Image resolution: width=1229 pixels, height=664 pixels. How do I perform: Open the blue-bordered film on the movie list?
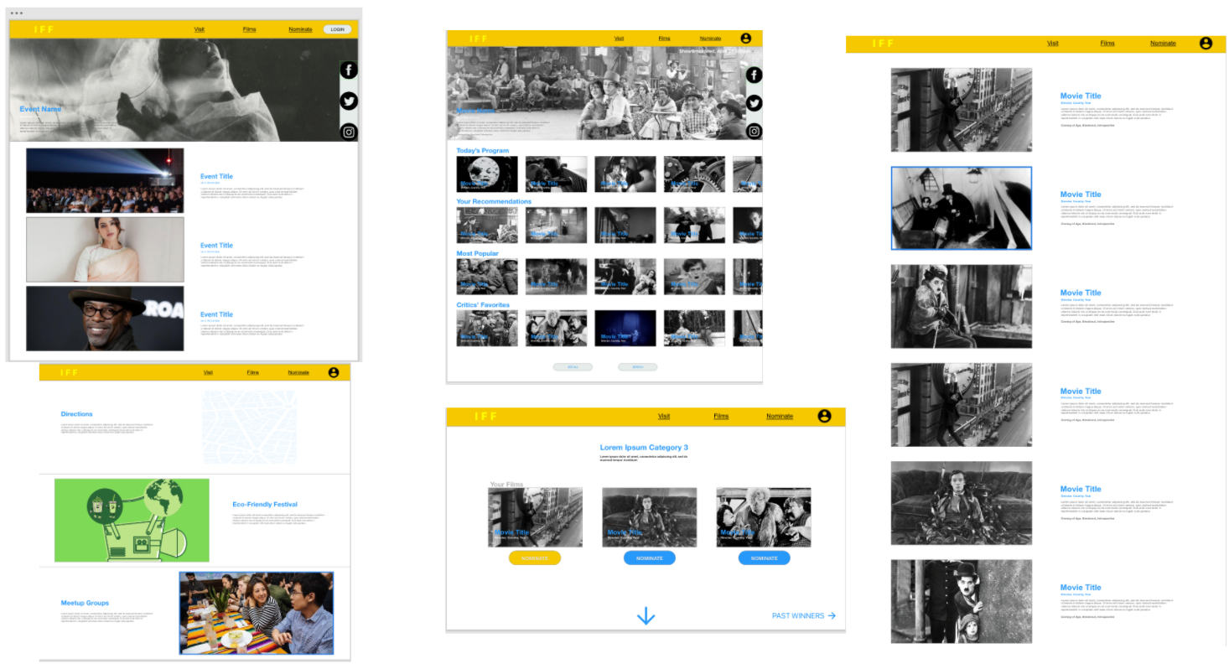[x=962, y=208]
